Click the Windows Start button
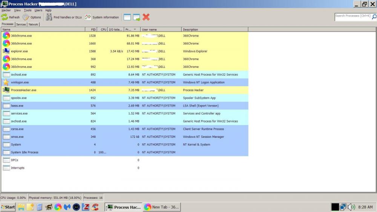Screen dimensions: 377x212 tap(8, 207)
